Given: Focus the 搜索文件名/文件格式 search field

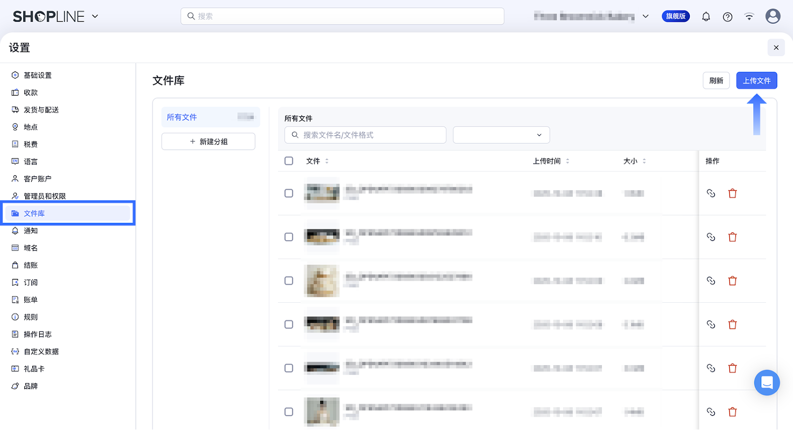Looking at the screenshot, I should 365,135.
